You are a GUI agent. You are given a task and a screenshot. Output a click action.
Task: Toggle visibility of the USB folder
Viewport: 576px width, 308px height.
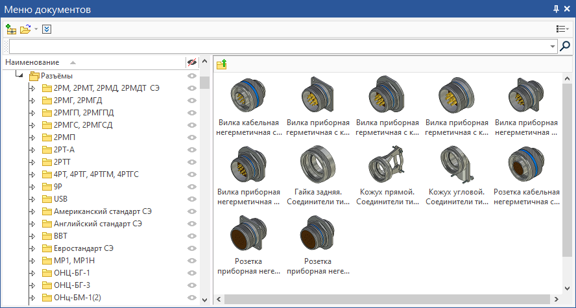pyautogui.click(x=191, y=199)
